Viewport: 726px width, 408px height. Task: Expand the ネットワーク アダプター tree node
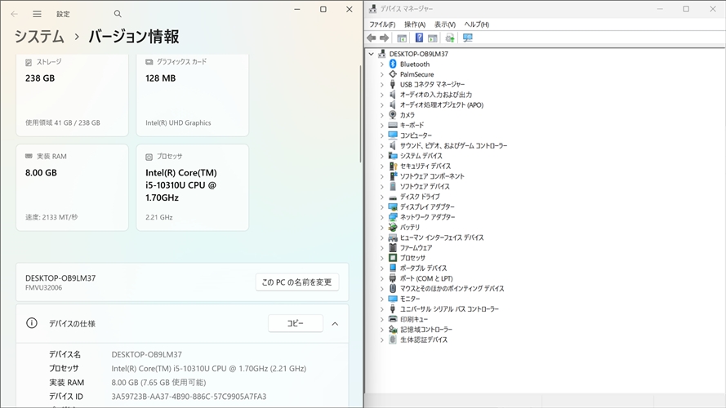coord(381,217)
